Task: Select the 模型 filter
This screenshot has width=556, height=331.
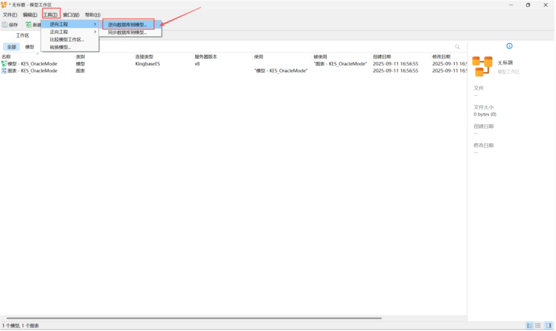Action: [x=30, y=47]
